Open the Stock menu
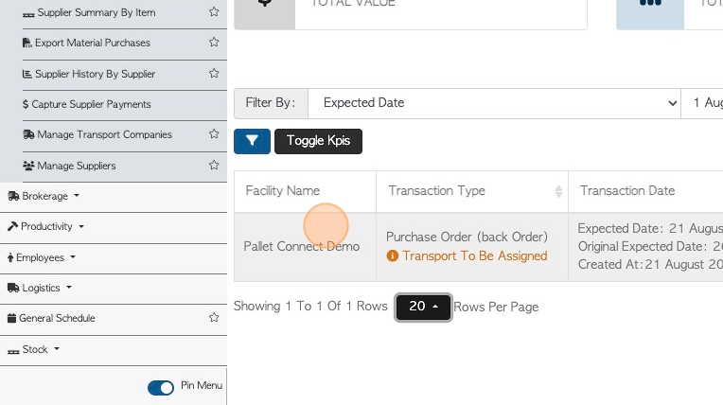 pyautogui.click(x=34, y=350)
